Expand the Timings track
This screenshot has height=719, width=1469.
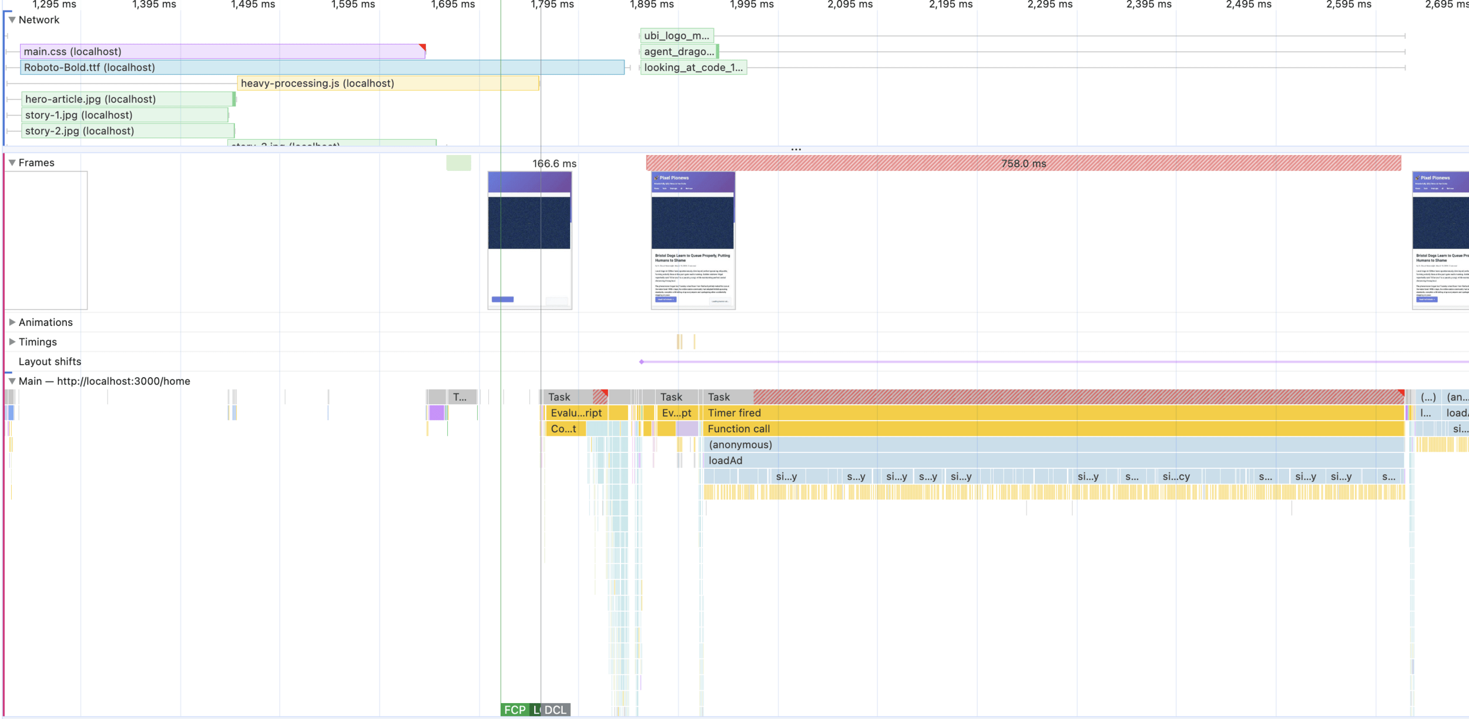pos(12,342)
